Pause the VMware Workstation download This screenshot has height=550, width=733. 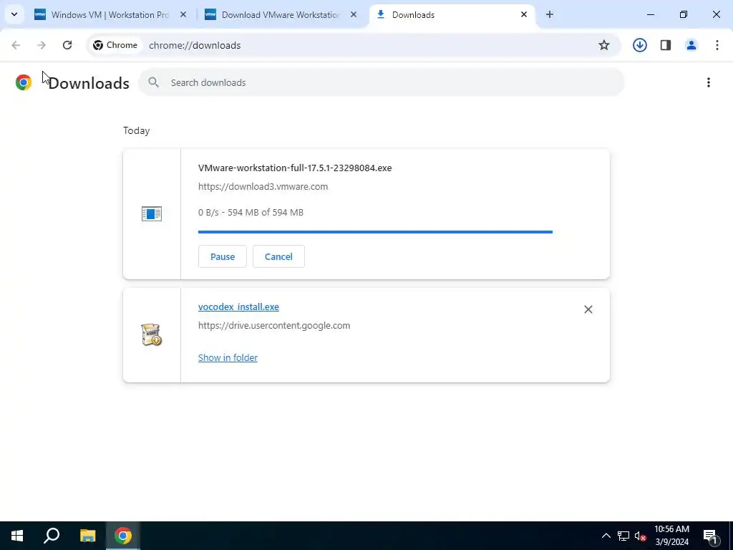(x=222, y=256)
